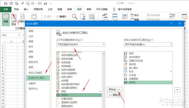Viewport: 189px width, 108px height.
Task: Click row header 10 in worksheet
Action: [3, 74]
